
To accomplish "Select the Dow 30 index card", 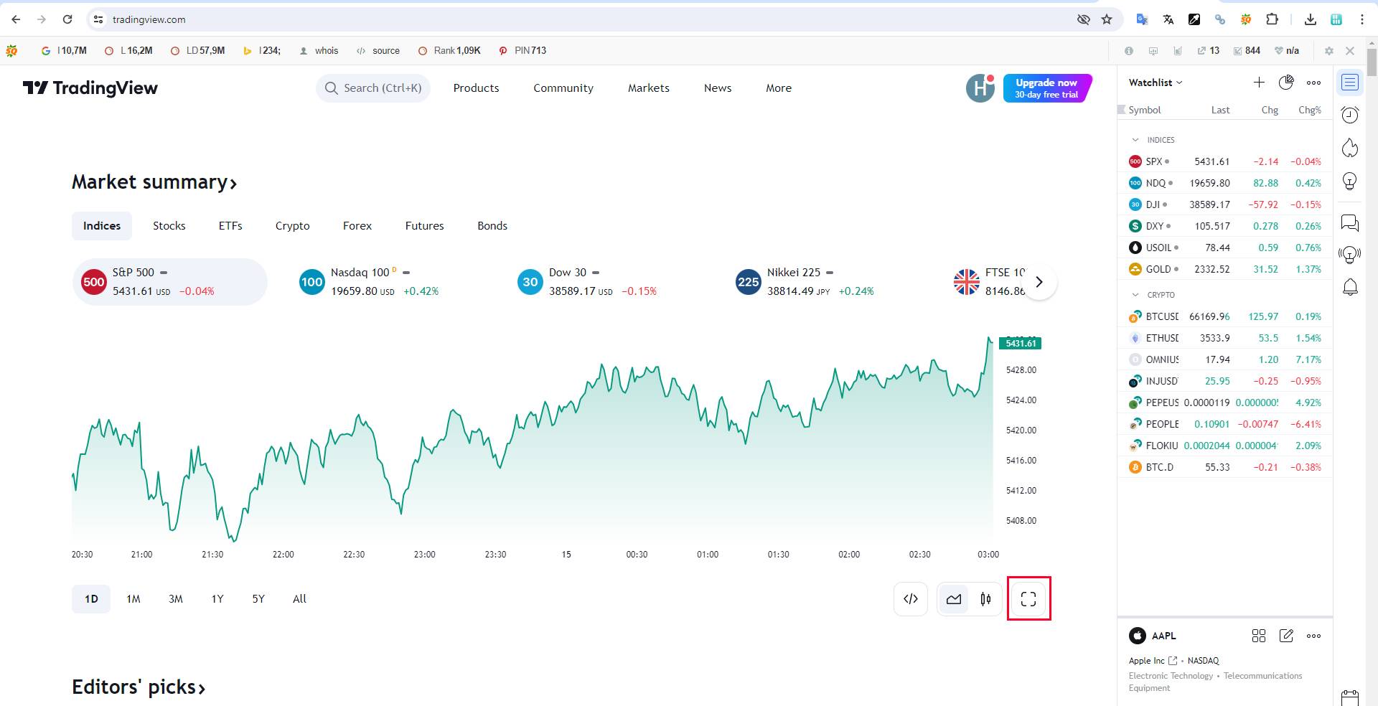I will 607,282.
